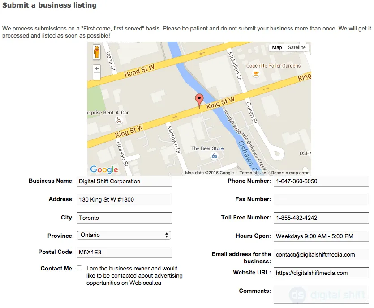Image resolution: width=374 pixels, height=308 pixels.
Task: Select the Hours Open field
Action: 321,236
